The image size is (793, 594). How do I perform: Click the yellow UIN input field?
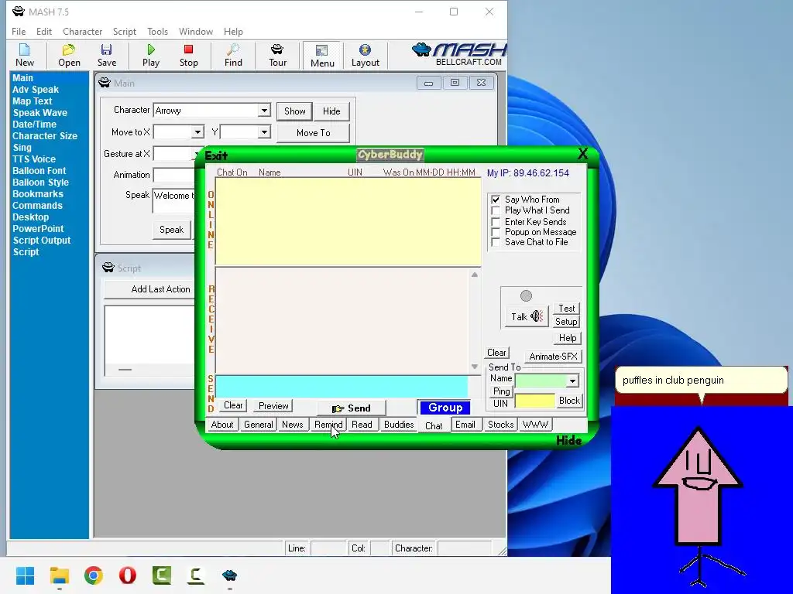click(534, 401)
